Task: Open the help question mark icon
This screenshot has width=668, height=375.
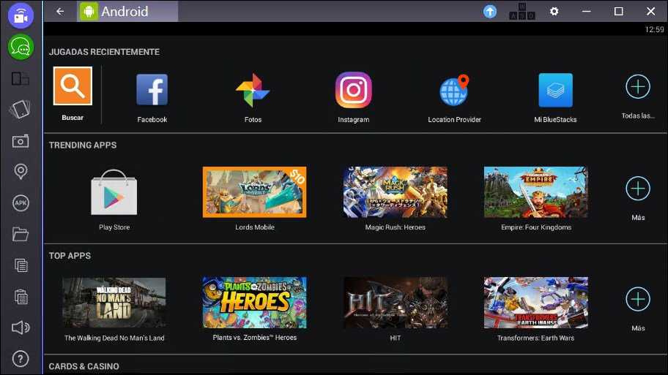Action: point(21,359)
